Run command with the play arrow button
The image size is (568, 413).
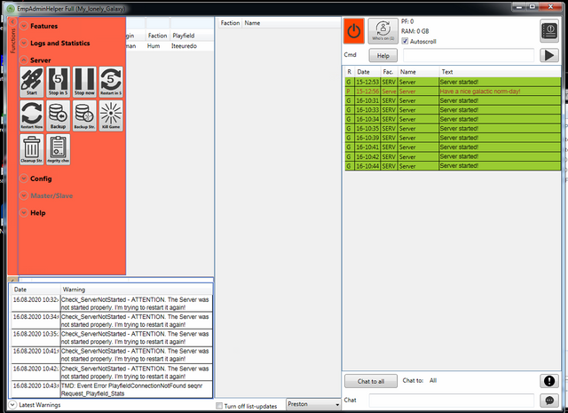pyautogui.click(x=549, y=55)
